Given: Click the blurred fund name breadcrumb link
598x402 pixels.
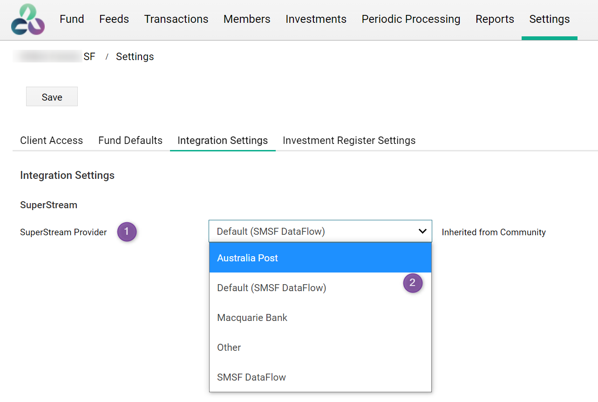Looking at the screenshot, I should tap(54, 56).
